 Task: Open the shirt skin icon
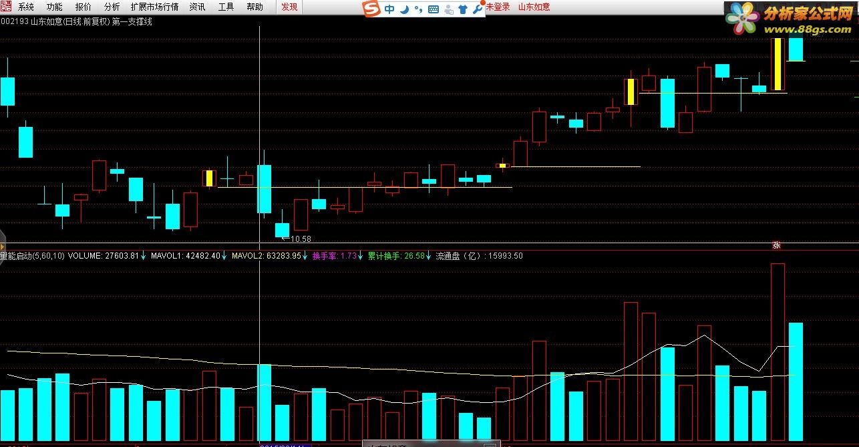click(463, 9)
